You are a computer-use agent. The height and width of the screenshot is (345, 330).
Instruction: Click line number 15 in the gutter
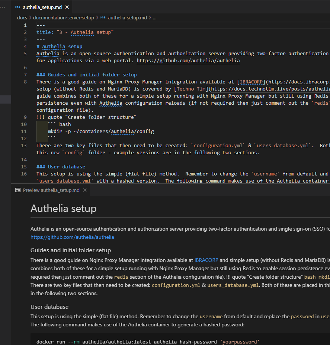click(24, 167)
